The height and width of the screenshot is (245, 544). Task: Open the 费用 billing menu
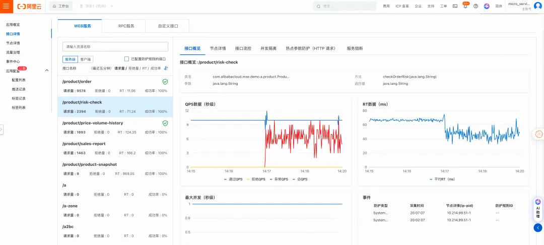point(386,6)
